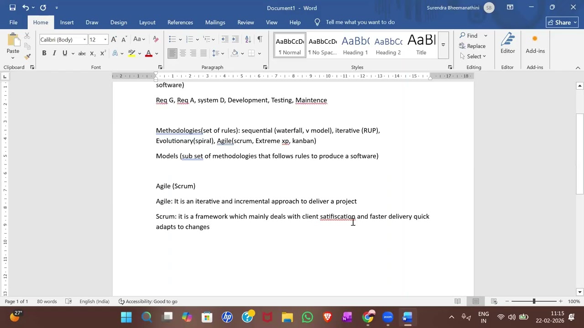Open File Explorer from the taskbar
The width and height of the screenshot is (584, 328).
287,317
